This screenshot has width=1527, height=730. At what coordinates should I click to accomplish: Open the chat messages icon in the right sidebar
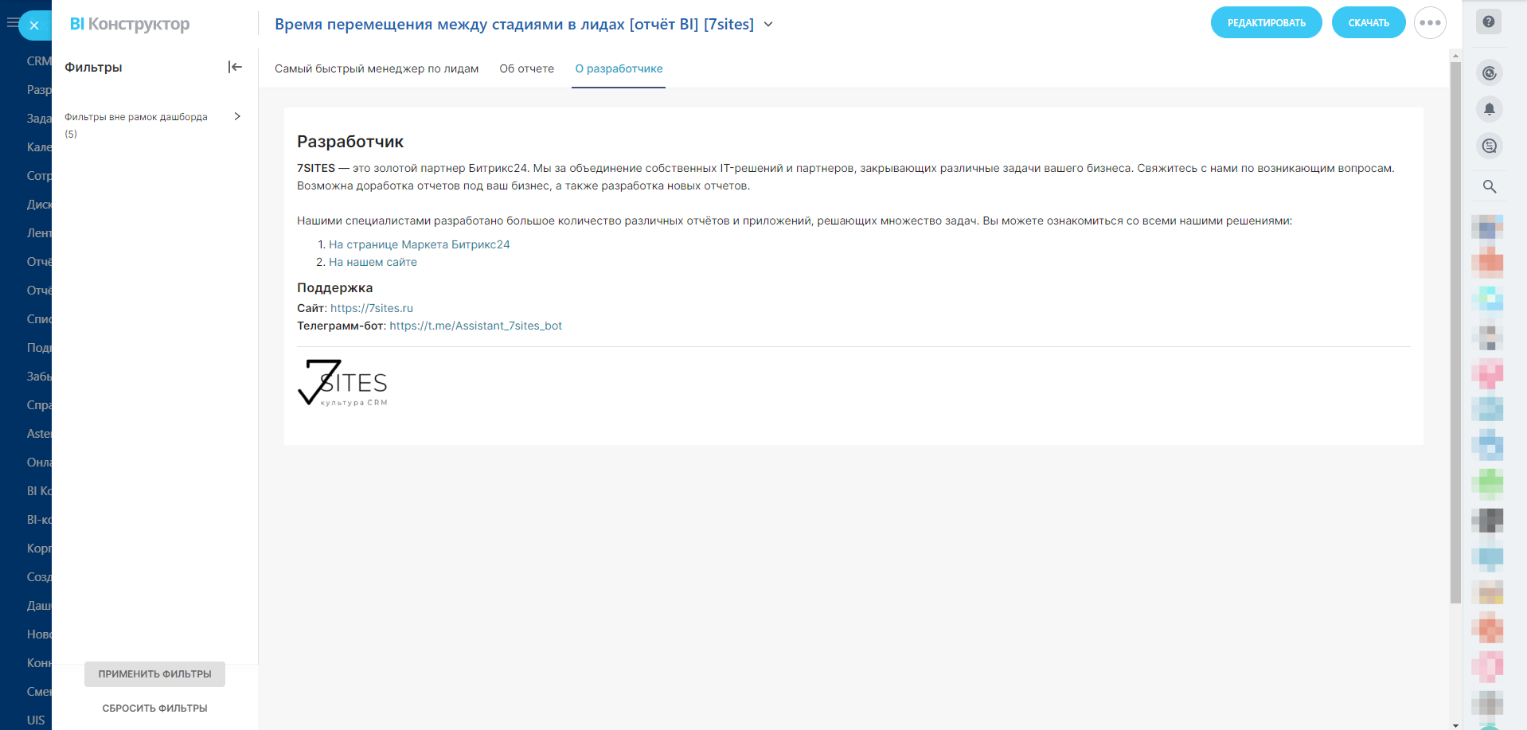(x=1490, y=146)
